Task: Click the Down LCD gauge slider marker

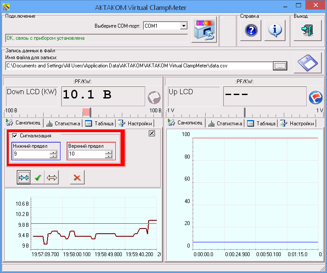Action: click(x=90, y=113)
